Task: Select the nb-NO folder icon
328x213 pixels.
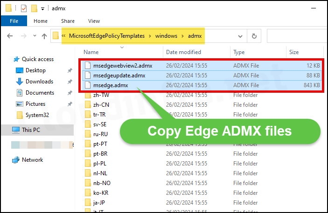Action: (x=88, y=183)
